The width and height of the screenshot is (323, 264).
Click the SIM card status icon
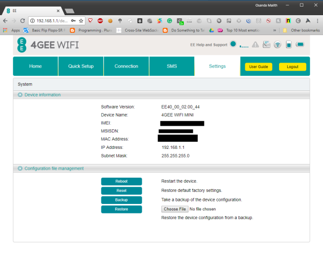[289, 44]
